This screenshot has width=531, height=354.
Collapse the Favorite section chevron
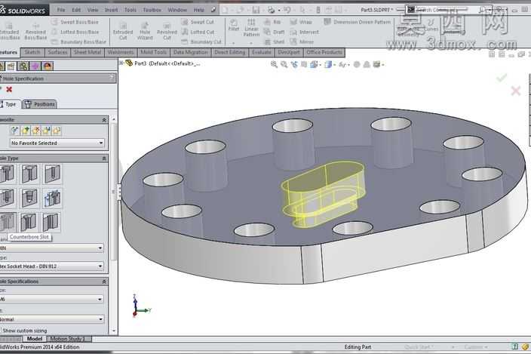pos(104,120)
